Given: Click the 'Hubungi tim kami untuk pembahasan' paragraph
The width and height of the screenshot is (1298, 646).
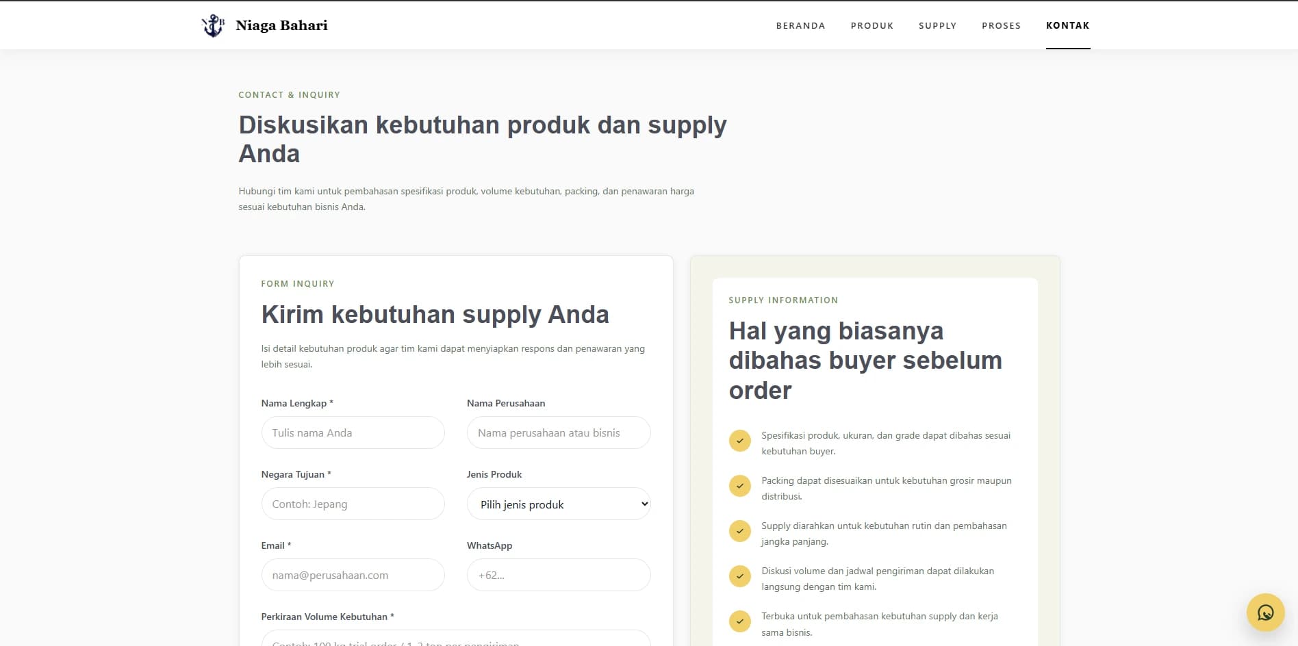Looking at the screenshot, I should (x=466, y=199).
